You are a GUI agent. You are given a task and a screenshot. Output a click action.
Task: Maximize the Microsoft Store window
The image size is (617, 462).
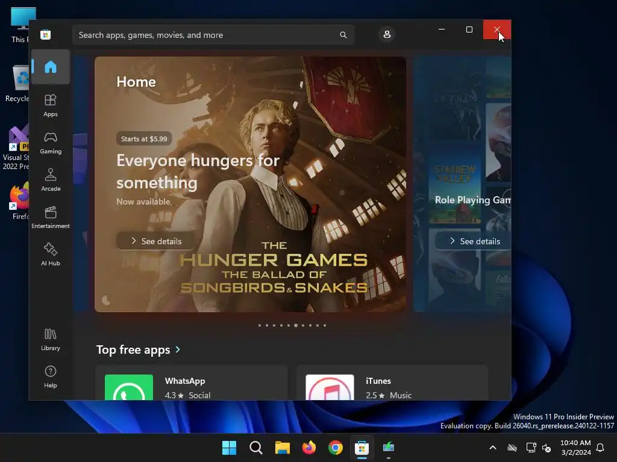(x=469, y=29)
